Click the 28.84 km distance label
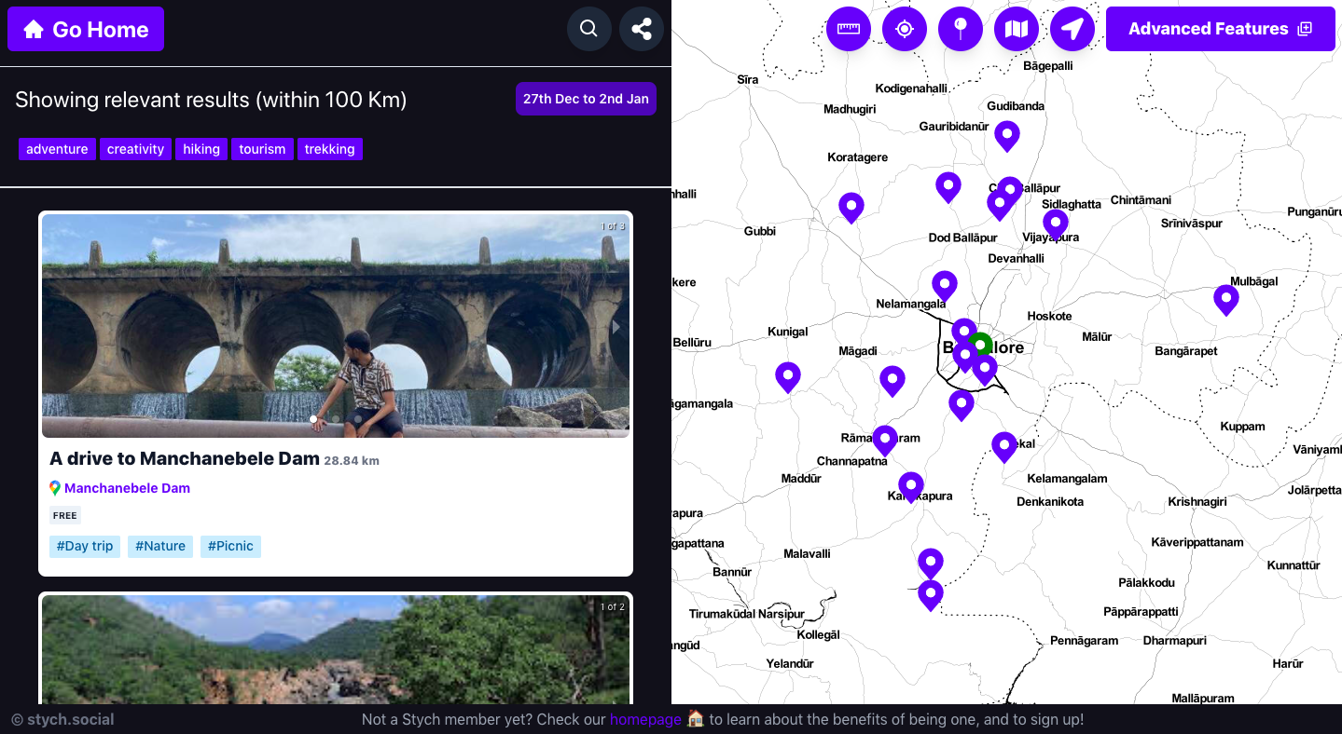The image size is (1342, 734). point(352,460)
